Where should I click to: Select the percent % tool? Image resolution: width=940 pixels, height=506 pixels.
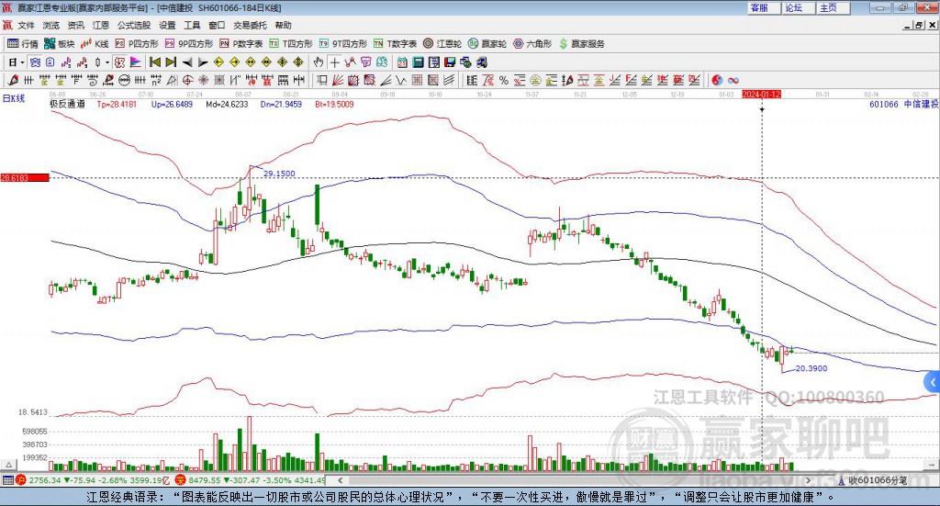click(504, 80)
